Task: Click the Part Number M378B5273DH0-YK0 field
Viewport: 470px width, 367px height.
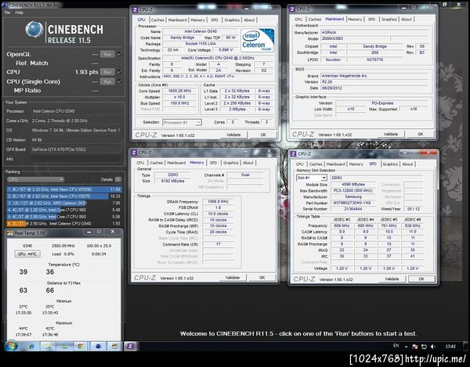Action: click(x=353, y=203)
